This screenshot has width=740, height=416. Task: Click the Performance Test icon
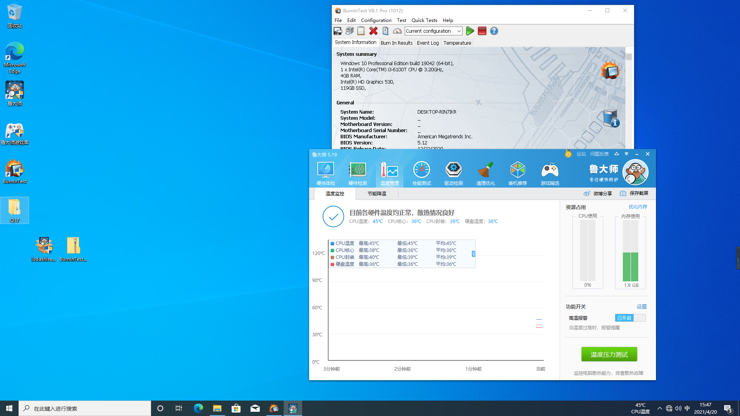(x=421, y=173)
